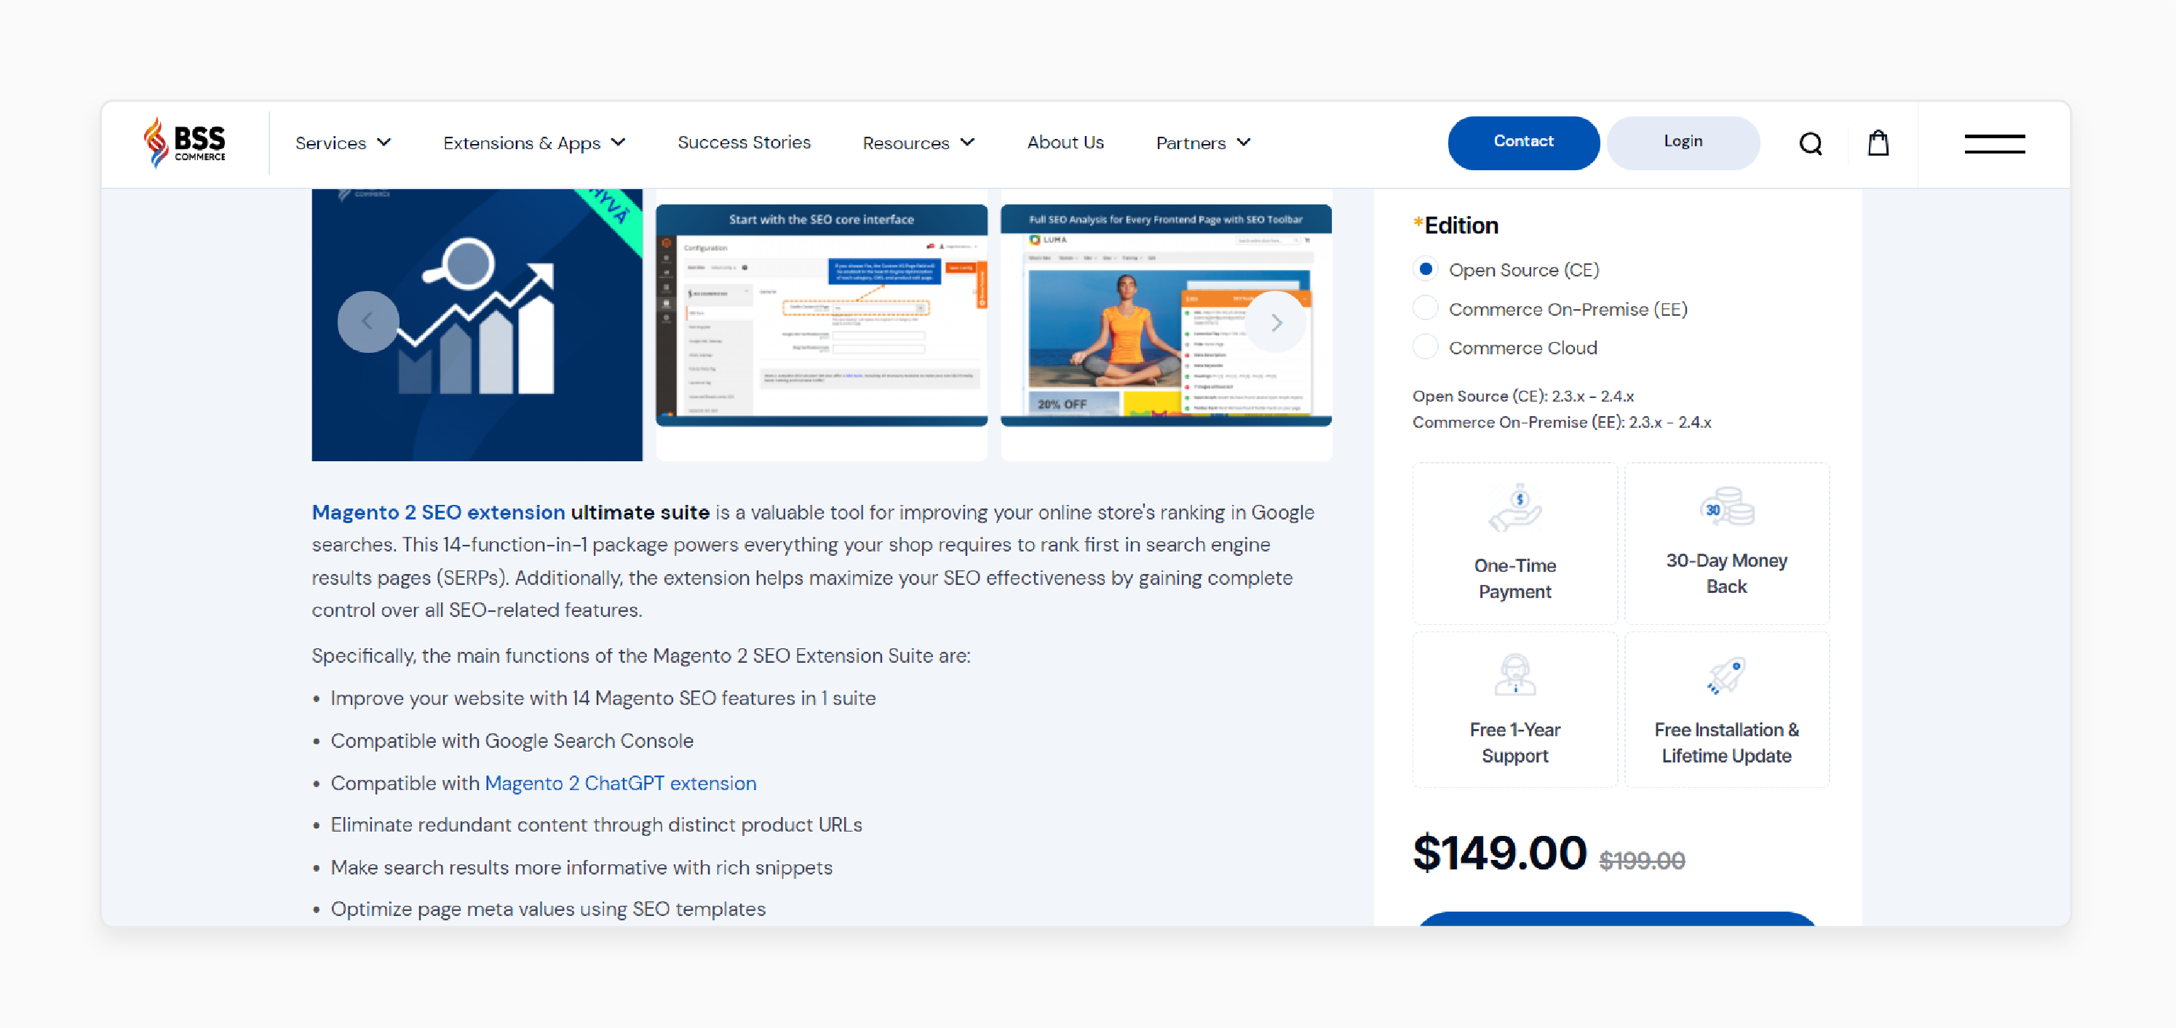Viewport: 2176px width, 1028px height.
Task: Click the blue Contact button
Action: (1523, 143)
